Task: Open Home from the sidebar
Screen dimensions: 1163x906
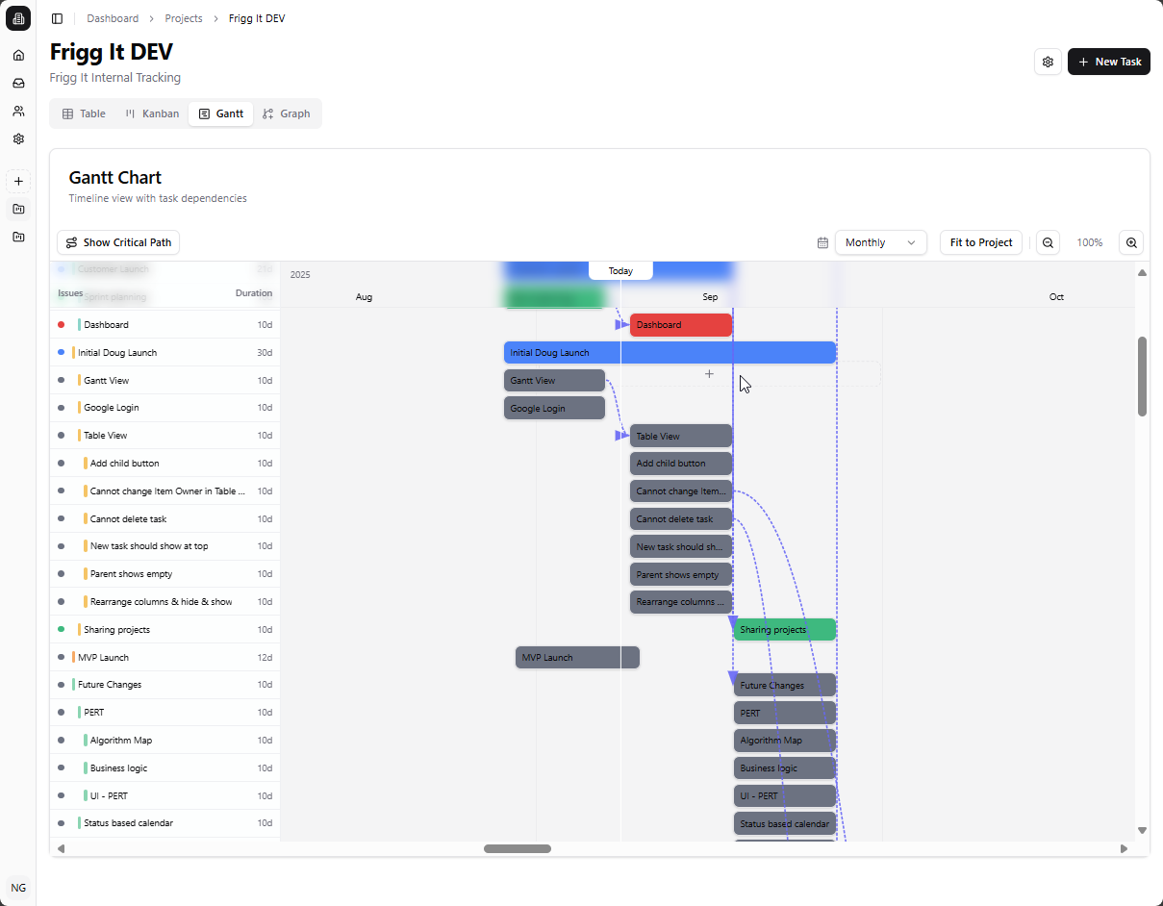Action: 18,55
